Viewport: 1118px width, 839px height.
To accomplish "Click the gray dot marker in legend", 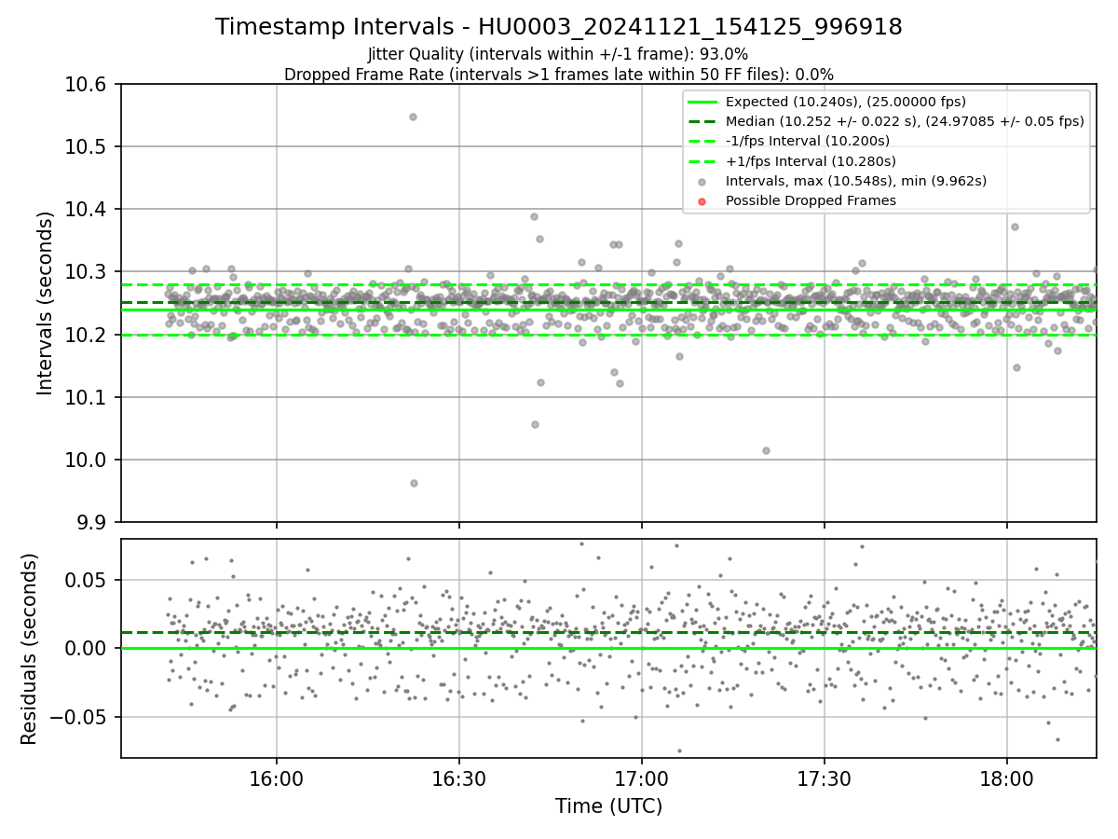I will pos(702,181).
